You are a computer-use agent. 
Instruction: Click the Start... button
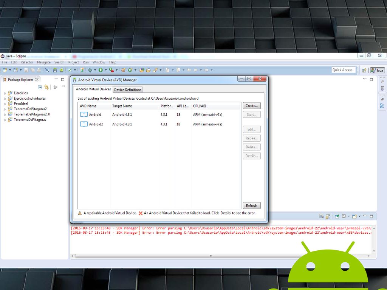click(251, 114)
